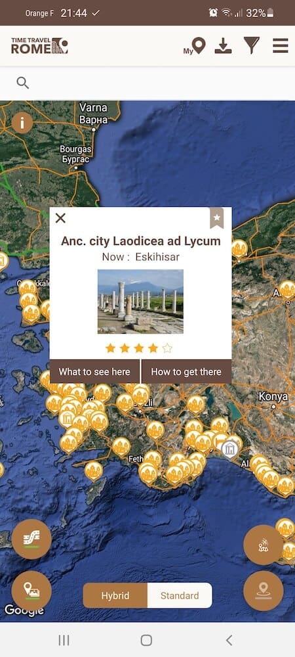
Task: Tap the grey museum marker near Antalya
Action: pos(229,449)
